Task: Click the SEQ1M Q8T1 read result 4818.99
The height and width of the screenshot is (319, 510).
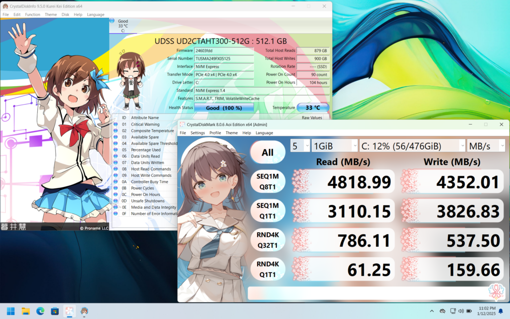Action: (x=344, y=181)
